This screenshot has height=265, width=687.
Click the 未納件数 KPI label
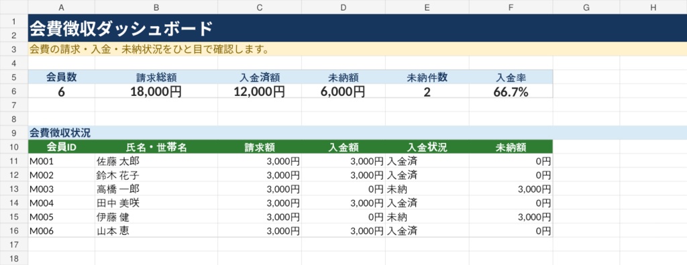[x=427, y=77]
